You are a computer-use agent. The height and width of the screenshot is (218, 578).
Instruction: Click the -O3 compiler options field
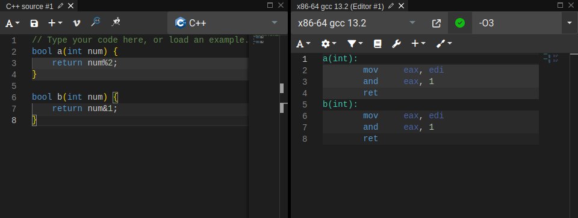click(517, 23)
